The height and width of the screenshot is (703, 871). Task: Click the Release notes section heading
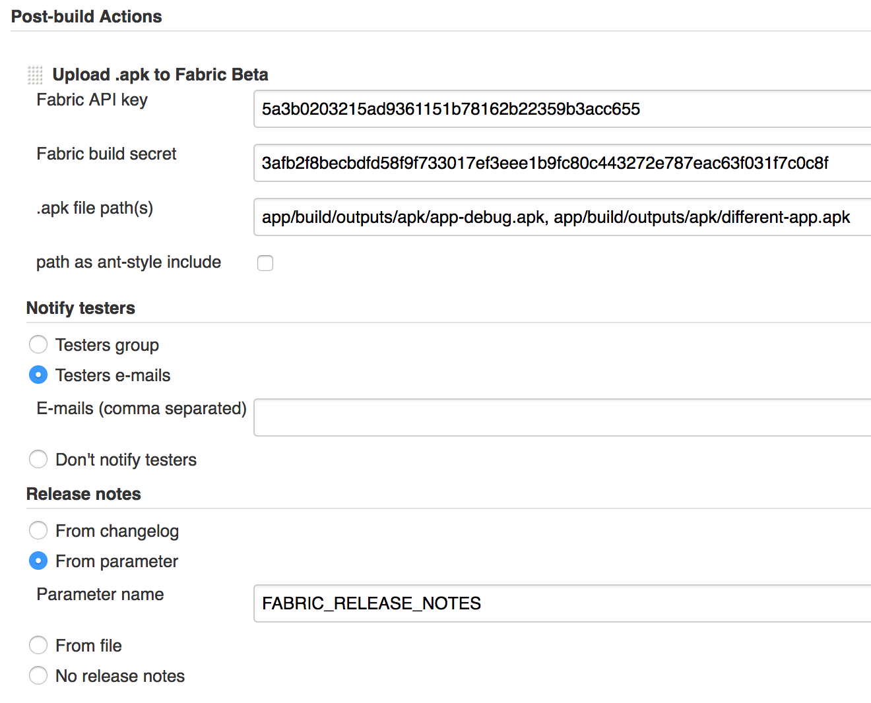click(84, 494)
